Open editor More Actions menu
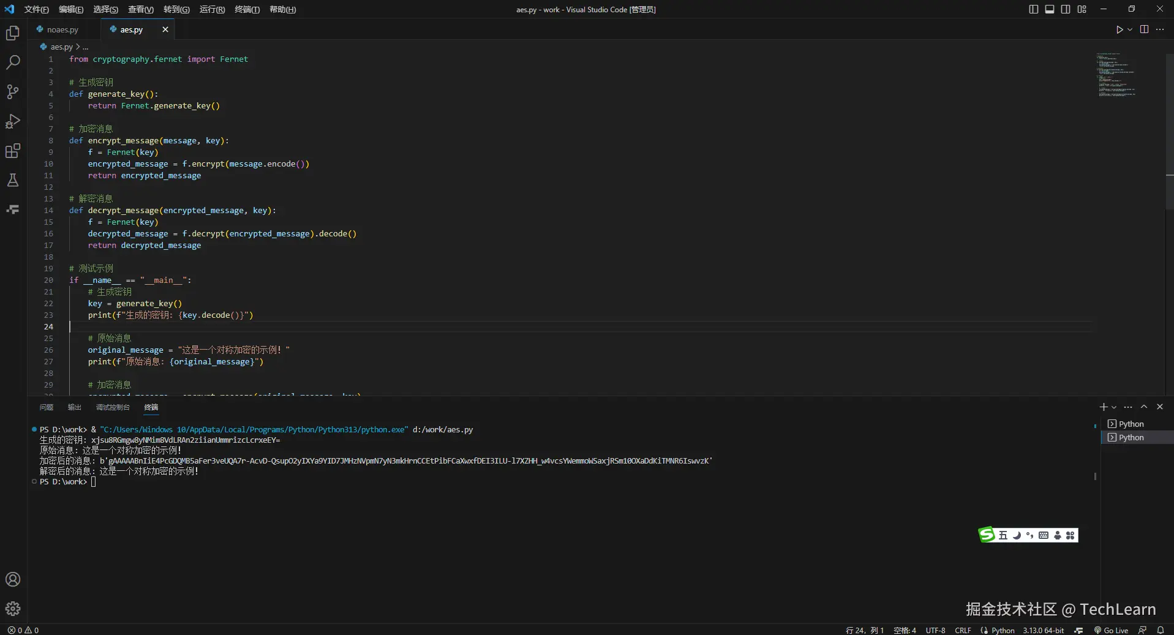The width and height of the screenshot is (1174, 635). (1160, 29)
